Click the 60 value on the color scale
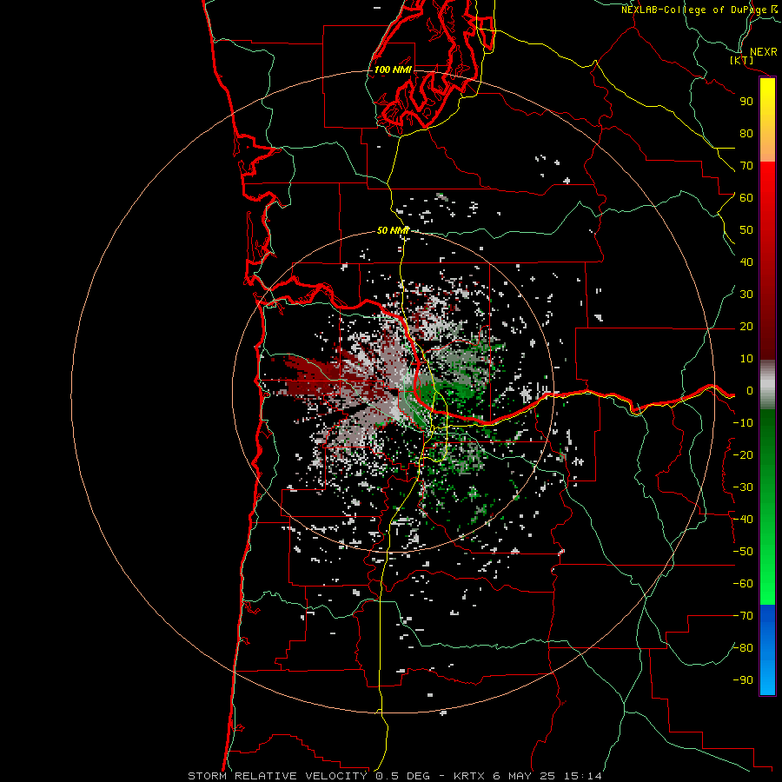 [x=746, y=198]
